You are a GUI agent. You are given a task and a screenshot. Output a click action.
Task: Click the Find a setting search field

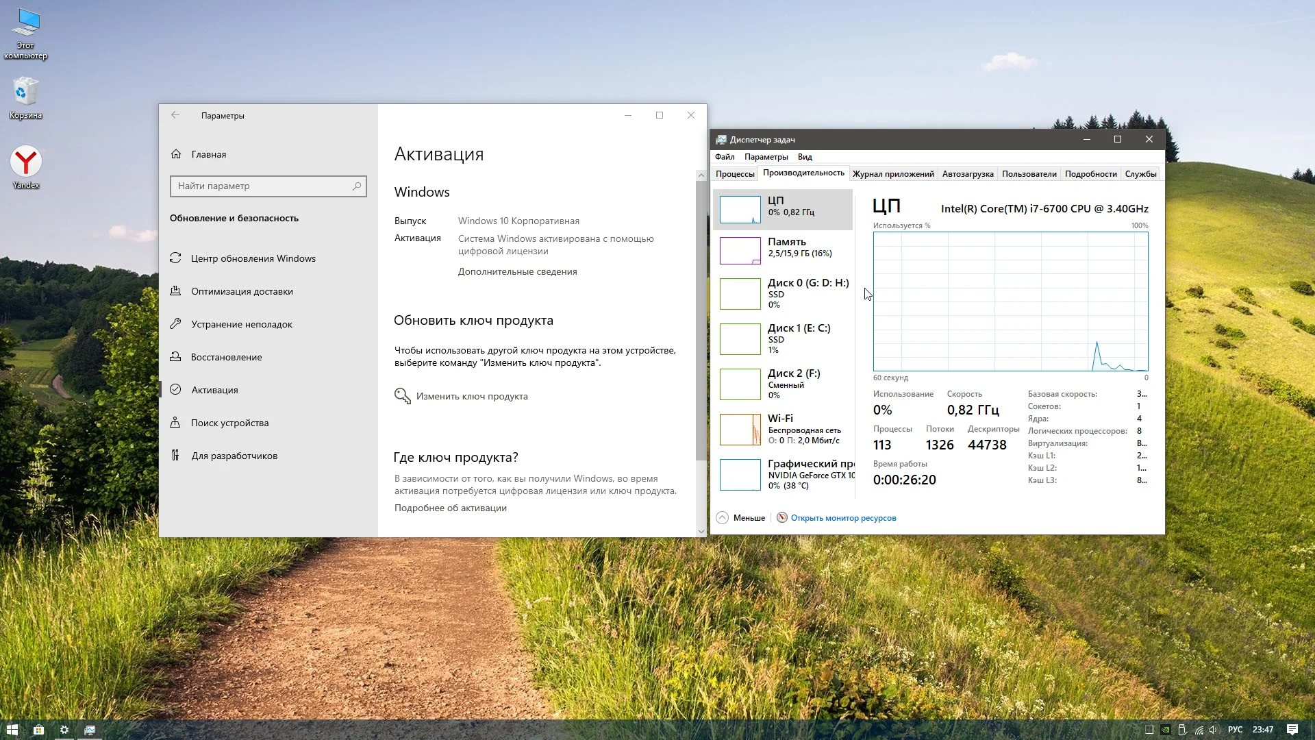(264, 186)
